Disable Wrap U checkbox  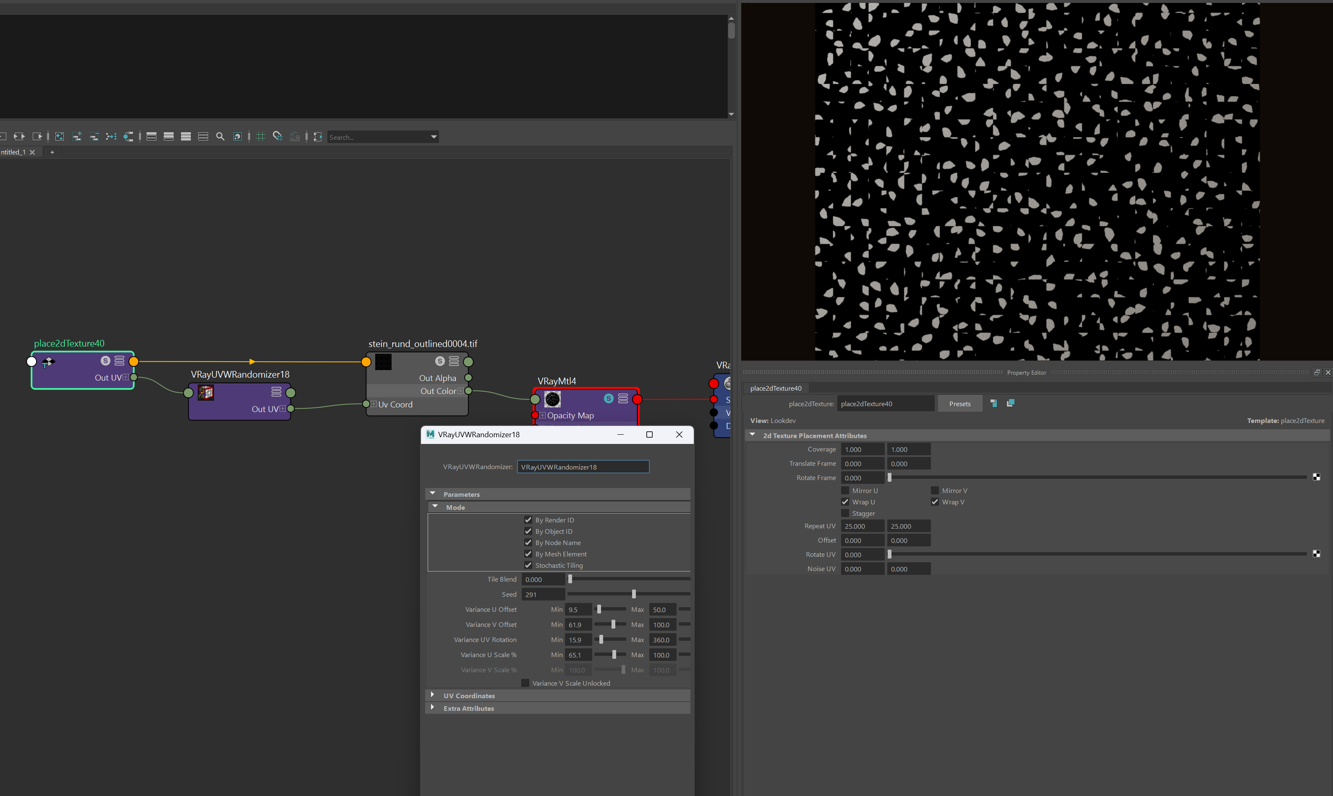pos(845,501)
